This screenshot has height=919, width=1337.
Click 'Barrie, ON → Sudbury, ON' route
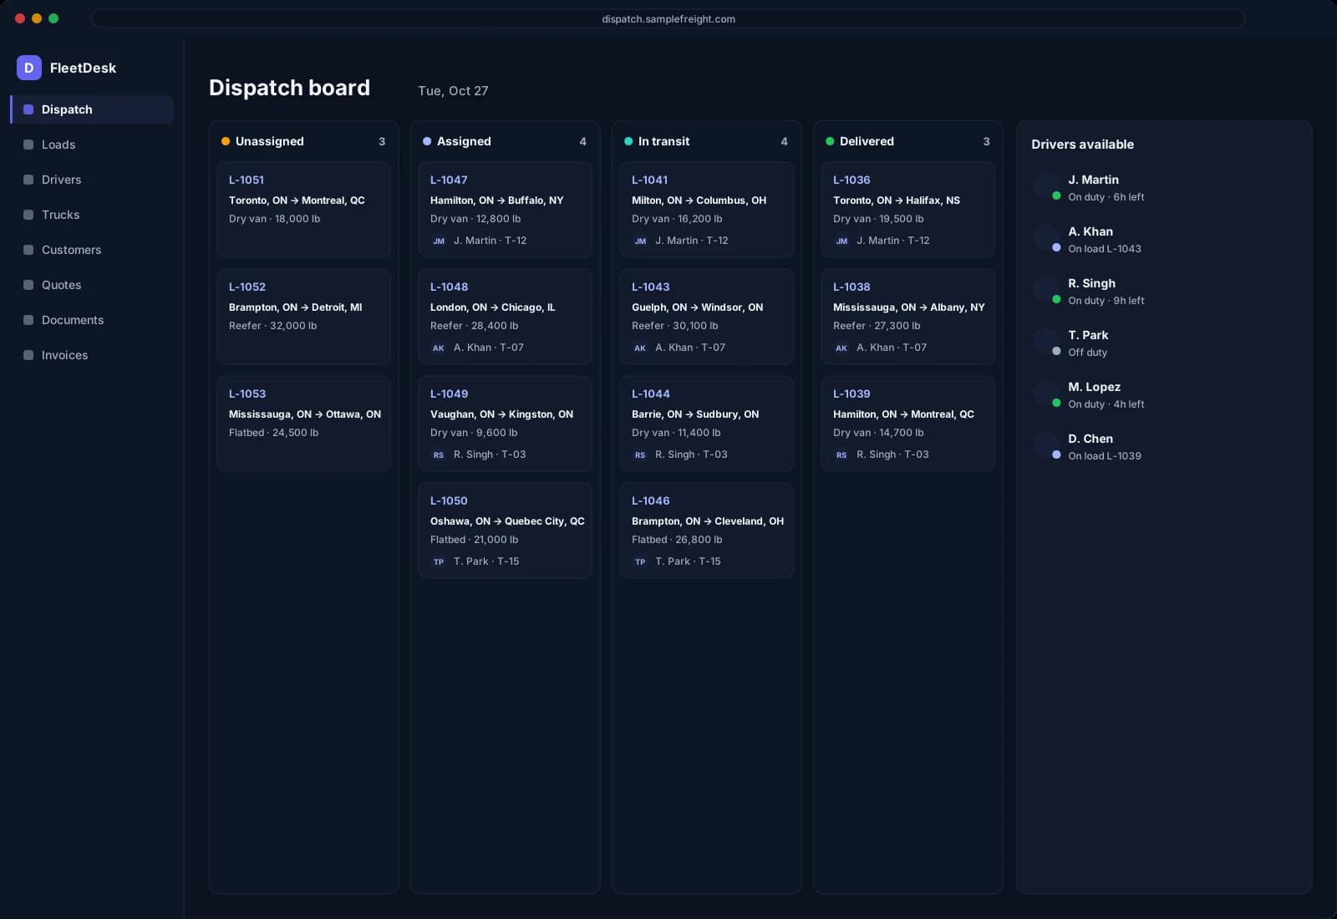coord(695,414)
